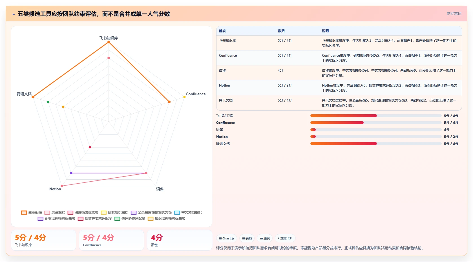This screenshot has width=473, height=262.
Task: Toggle the 企业治理核验优先级 legend dataset
Action: [x=56, y=219]
